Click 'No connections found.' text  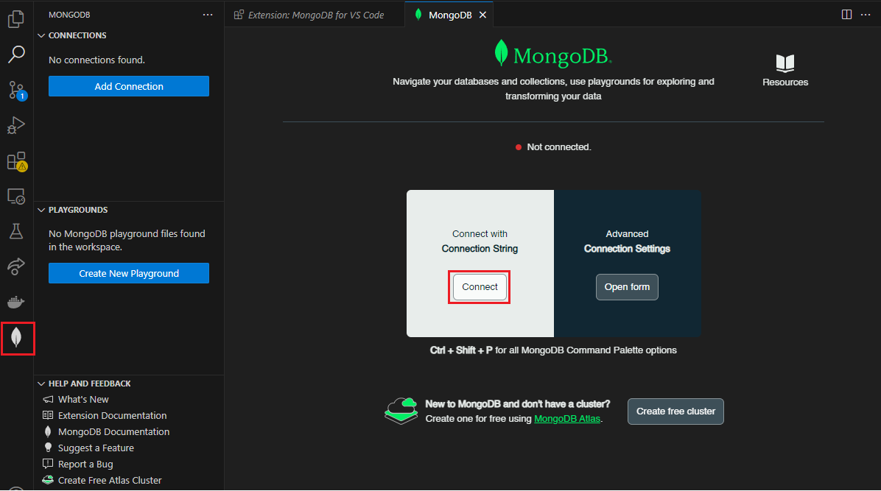96,60
